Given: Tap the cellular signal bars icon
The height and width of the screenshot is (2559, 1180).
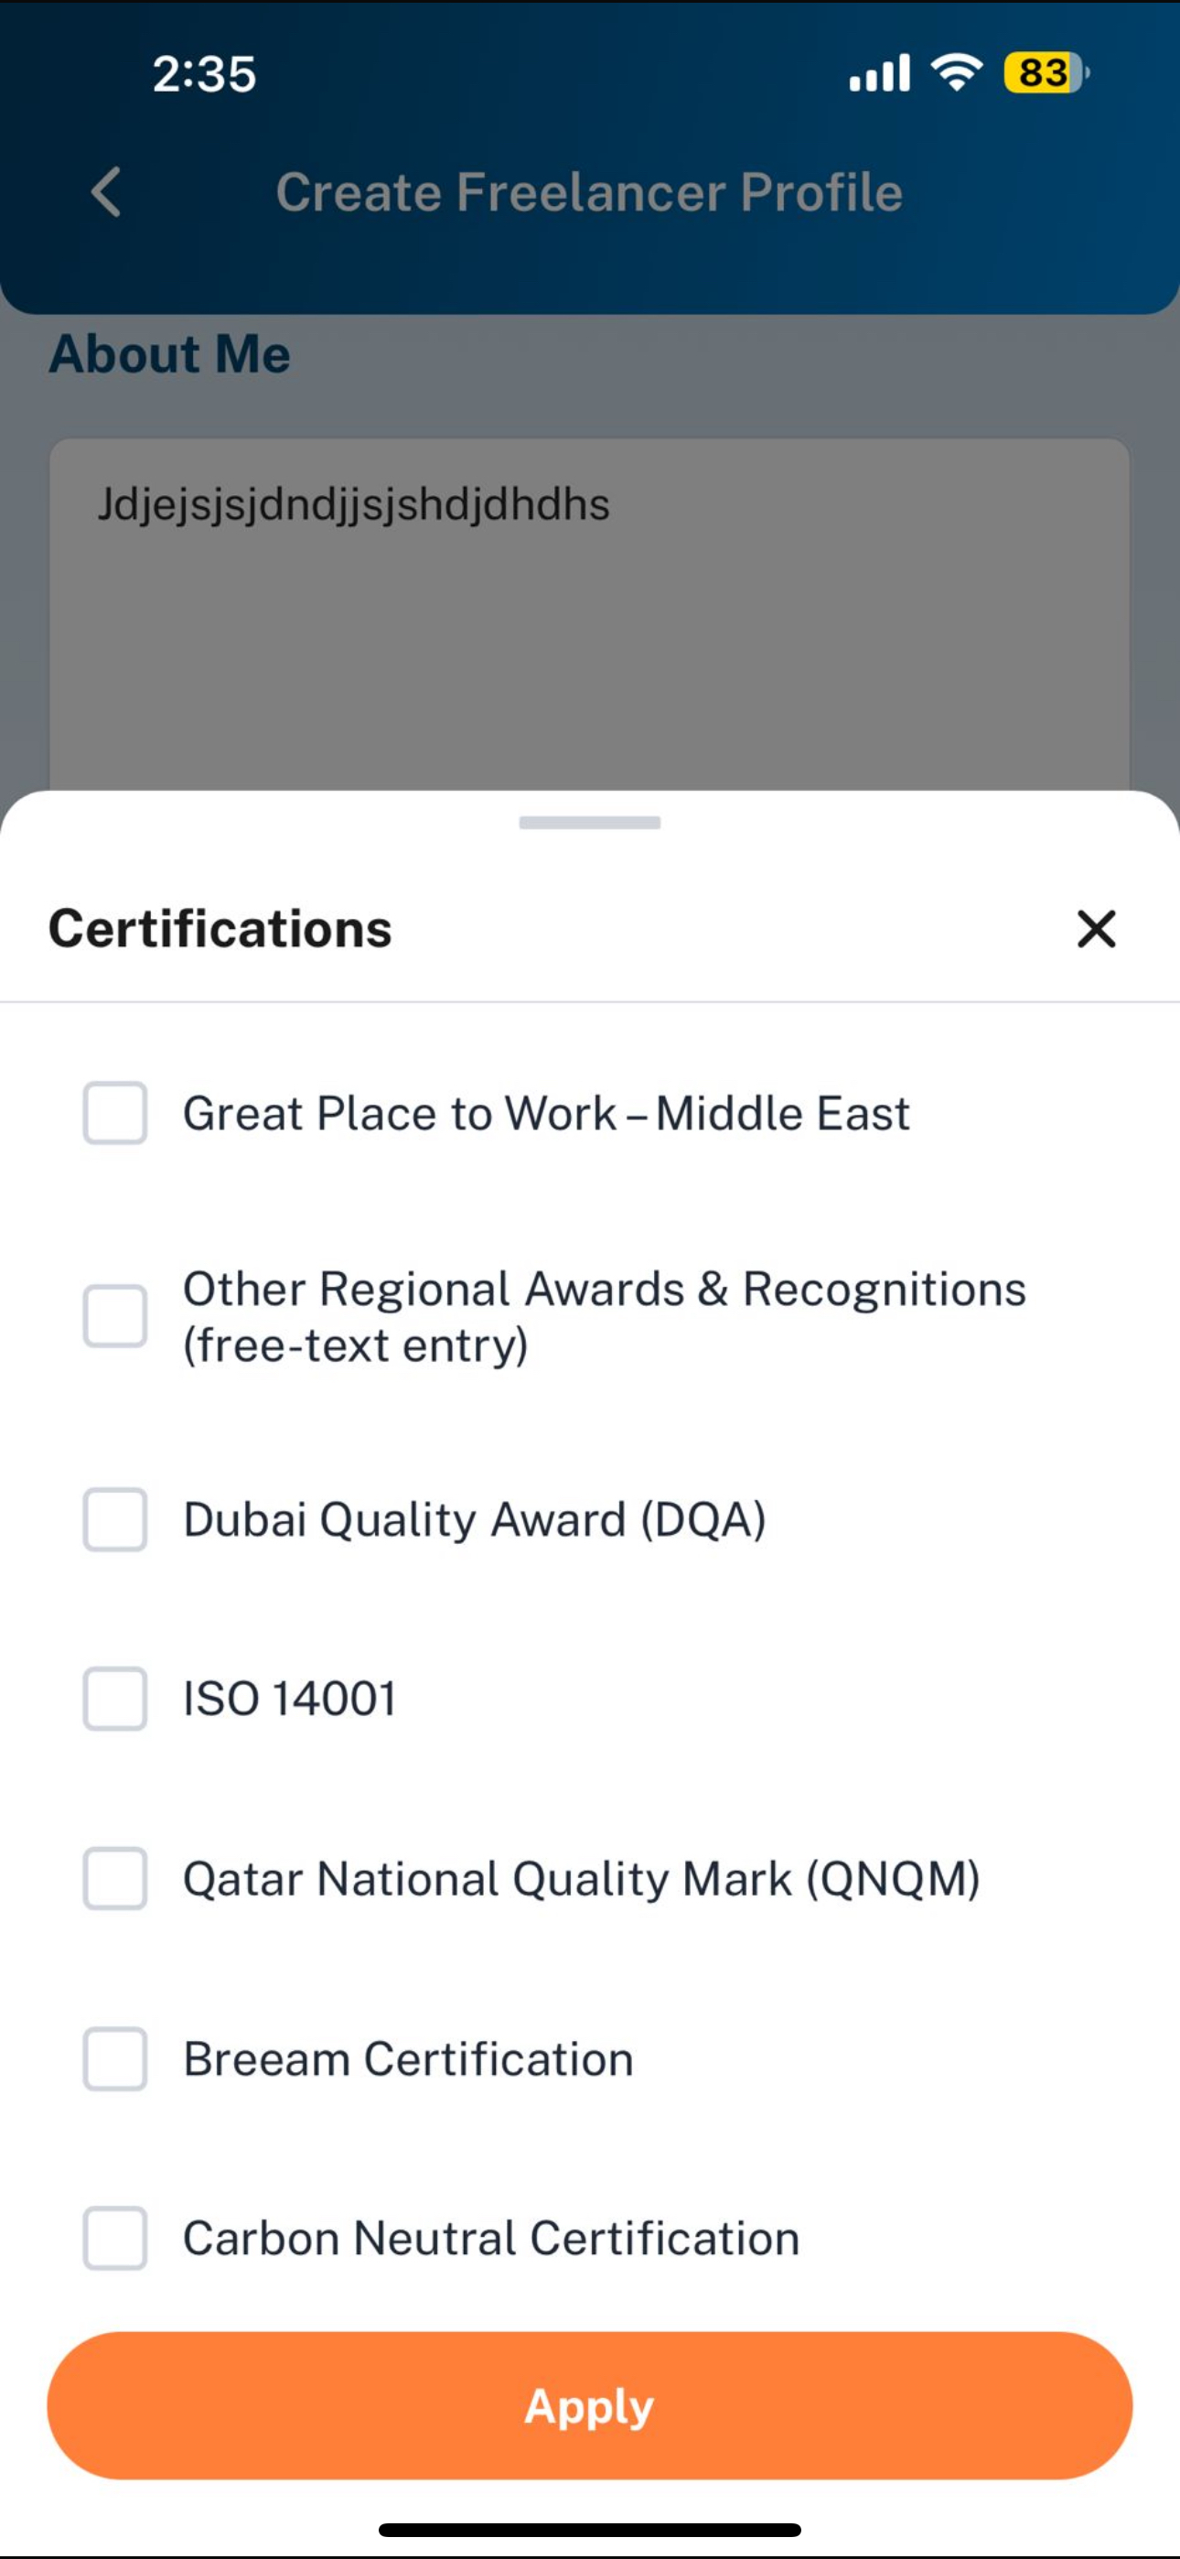Looking at the screenshot, I should click(x=879, y=72).
